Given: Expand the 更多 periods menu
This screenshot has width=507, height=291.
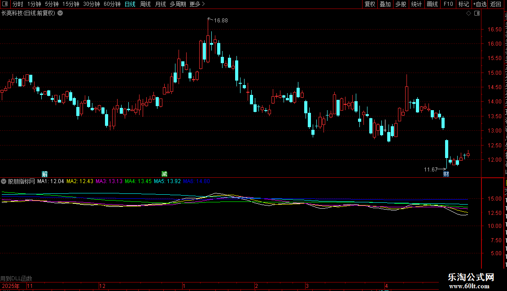Looking at the screenshot, I should coord(197,4).
